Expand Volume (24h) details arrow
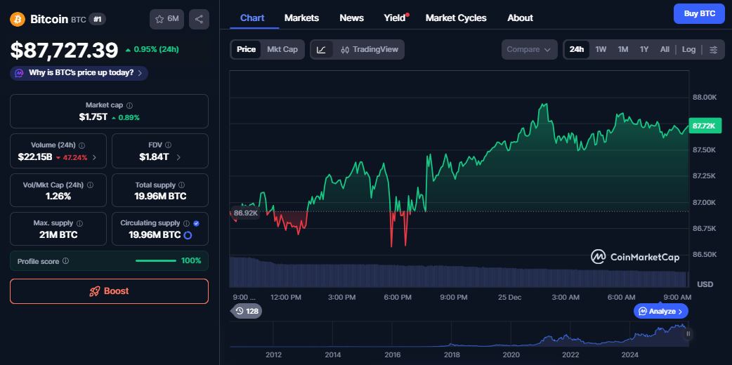The image size is (732, 365). point(94,157)
